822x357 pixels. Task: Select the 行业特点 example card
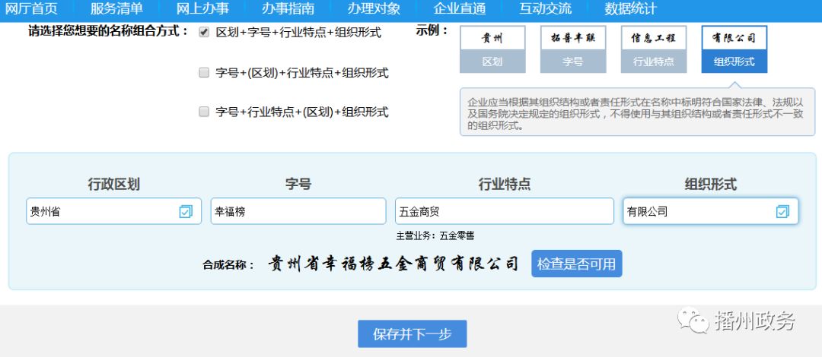(653, 49)
